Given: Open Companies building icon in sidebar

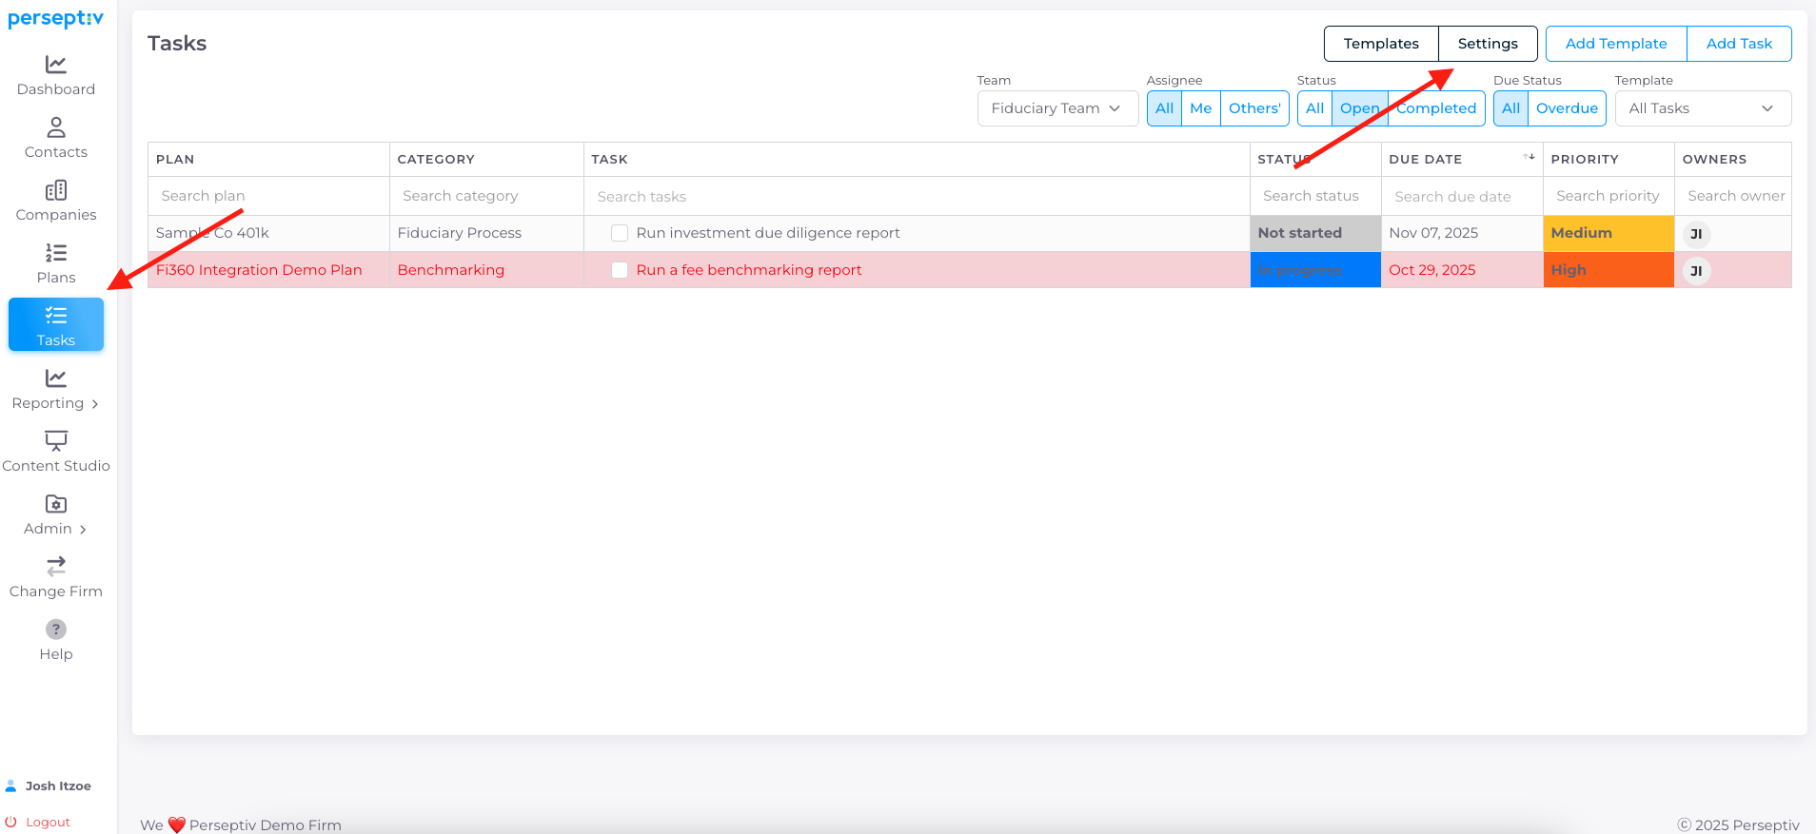Looking at the screenshot, I should coord(56,190).
